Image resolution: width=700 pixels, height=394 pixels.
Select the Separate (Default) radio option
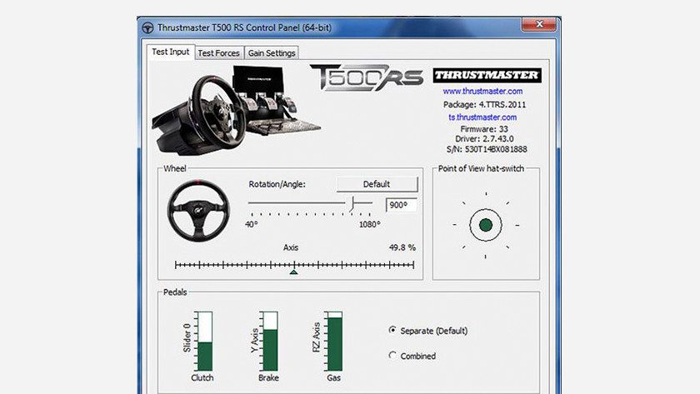click(x=392, y=330)
